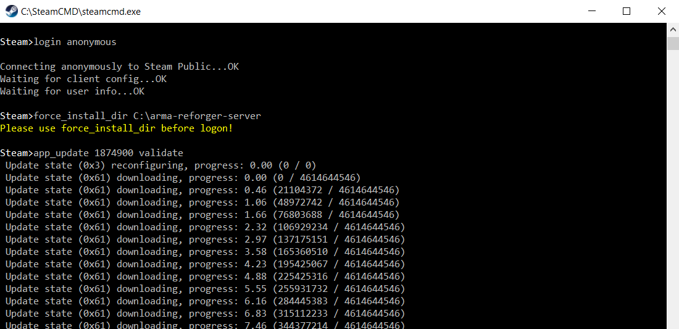Maximize the steamcmd.exe window
Screen dimensions: 679x329
coord(626,11)
